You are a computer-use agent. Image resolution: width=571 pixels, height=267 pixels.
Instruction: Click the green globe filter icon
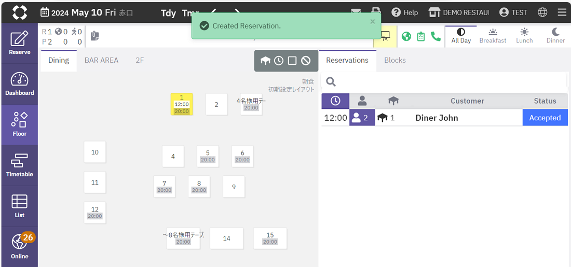406,36
